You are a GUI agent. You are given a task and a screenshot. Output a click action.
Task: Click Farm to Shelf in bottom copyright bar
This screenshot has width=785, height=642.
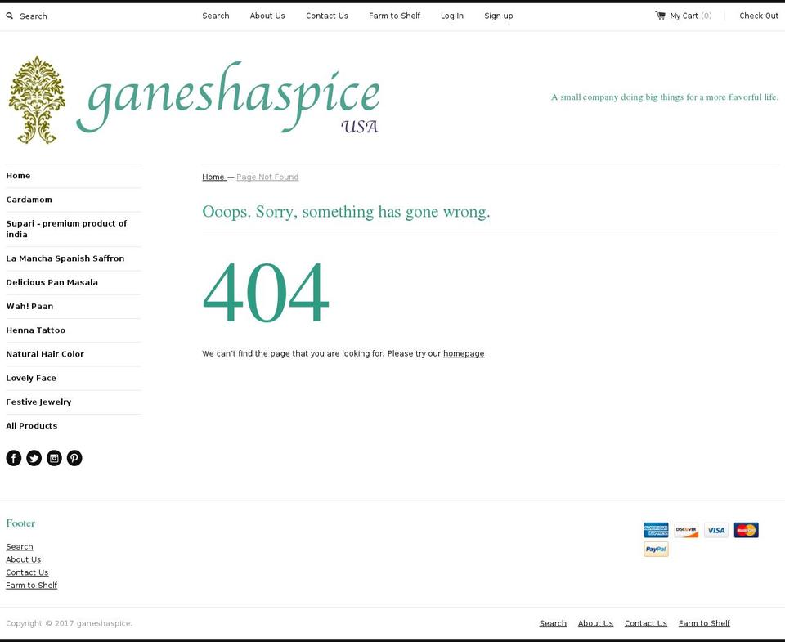coord(704,623)
